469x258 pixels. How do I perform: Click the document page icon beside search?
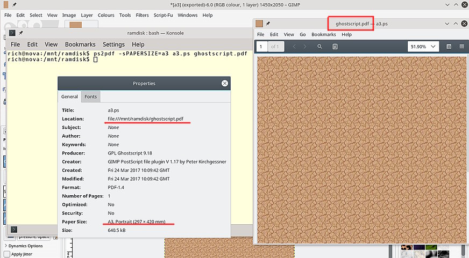pyautogui.click(x=335, y=47)
